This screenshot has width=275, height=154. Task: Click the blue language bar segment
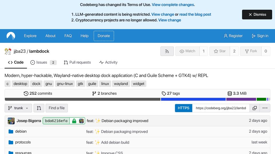193,99
